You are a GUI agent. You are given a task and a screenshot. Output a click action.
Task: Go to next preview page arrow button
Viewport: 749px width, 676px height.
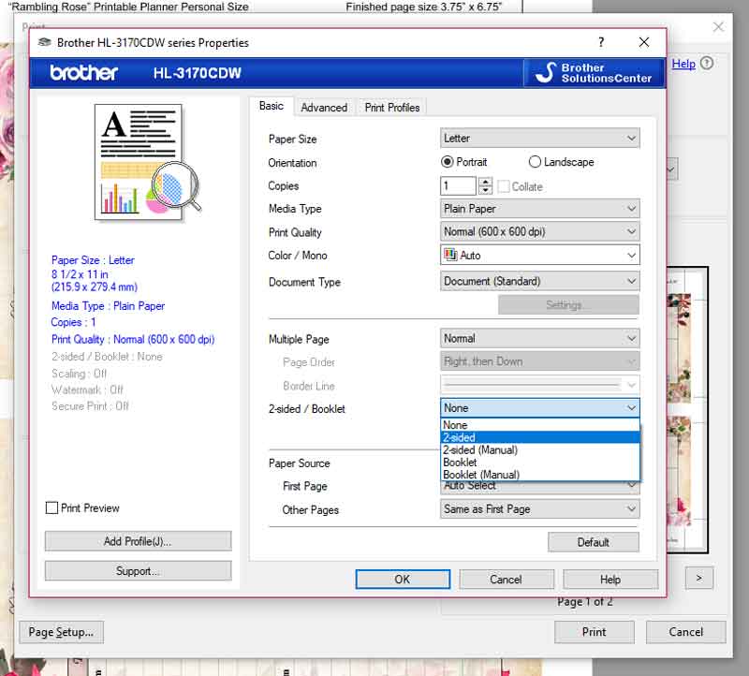(x=699, y=578)
